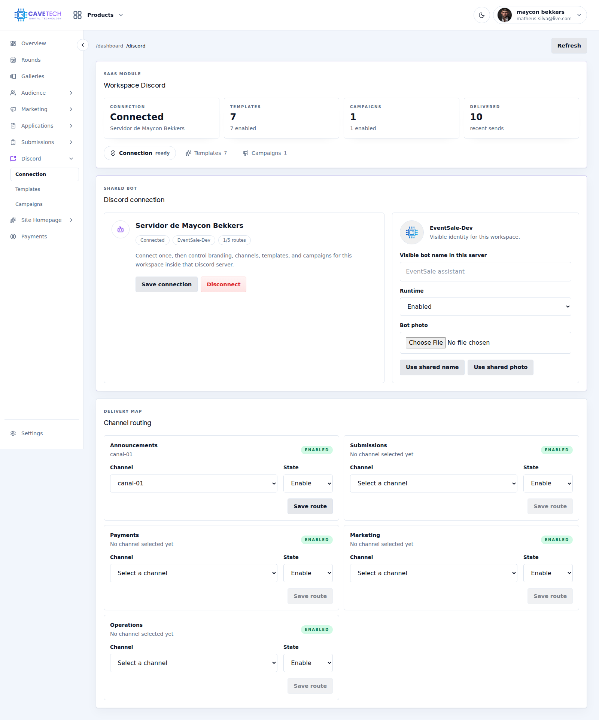Click the Applications document icon
599x720 pixels.
13,126
